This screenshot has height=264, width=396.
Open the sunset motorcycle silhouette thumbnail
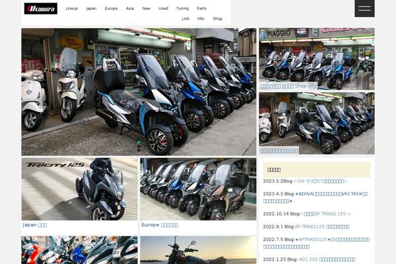[198, 250]
